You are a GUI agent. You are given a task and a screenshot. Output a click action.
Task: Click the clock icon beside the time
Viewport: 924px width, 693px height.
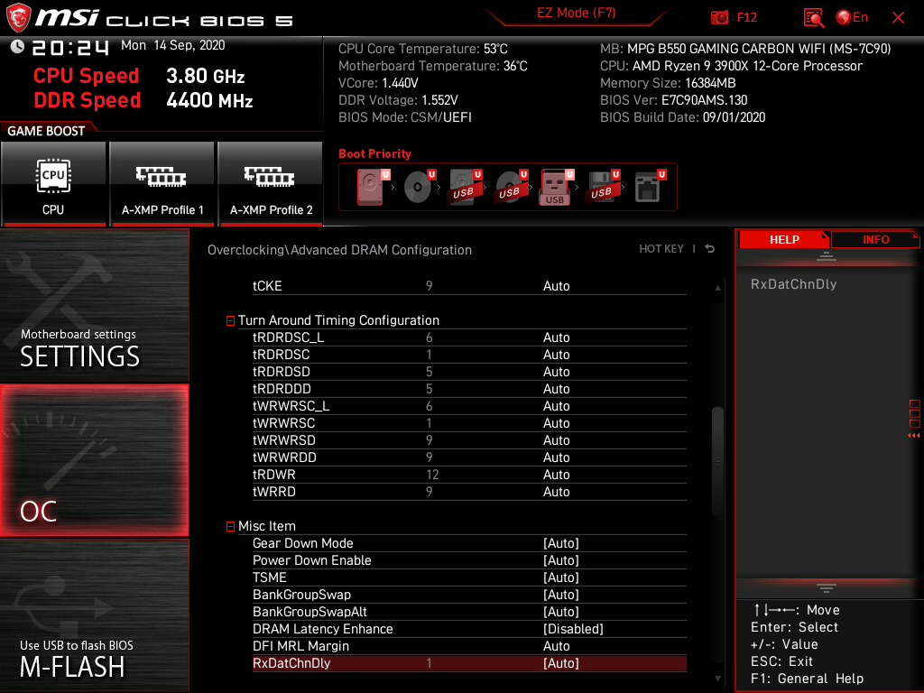[x=17, y=46]
